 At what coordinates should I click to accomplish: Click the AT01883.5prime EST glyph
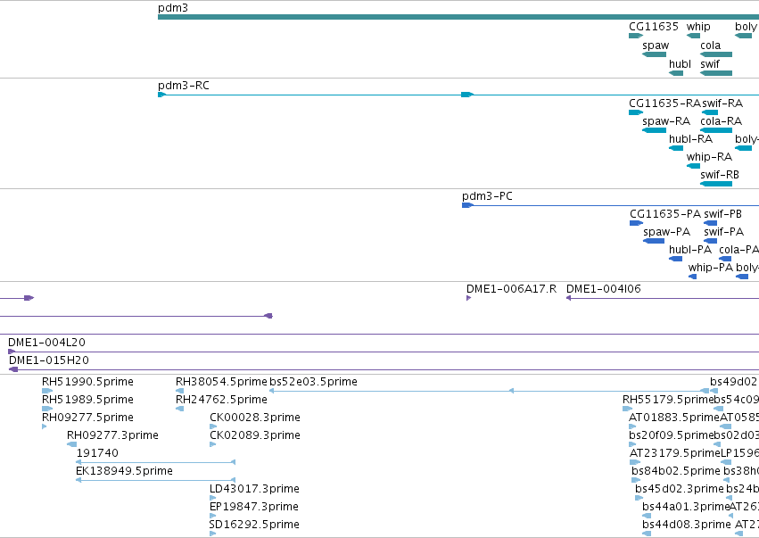[x=632, y=426]
